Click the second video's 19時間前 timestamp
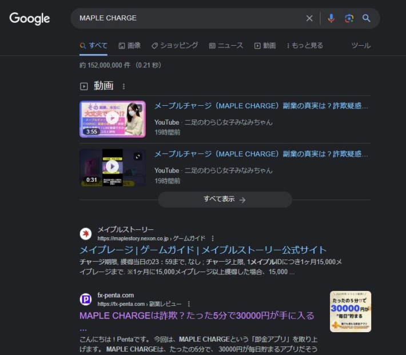This screenshot has height=355, width=406. tap(168, 181)
